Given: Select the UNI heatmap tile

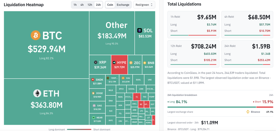Looking at the screenshot, I should pos(150,80).
